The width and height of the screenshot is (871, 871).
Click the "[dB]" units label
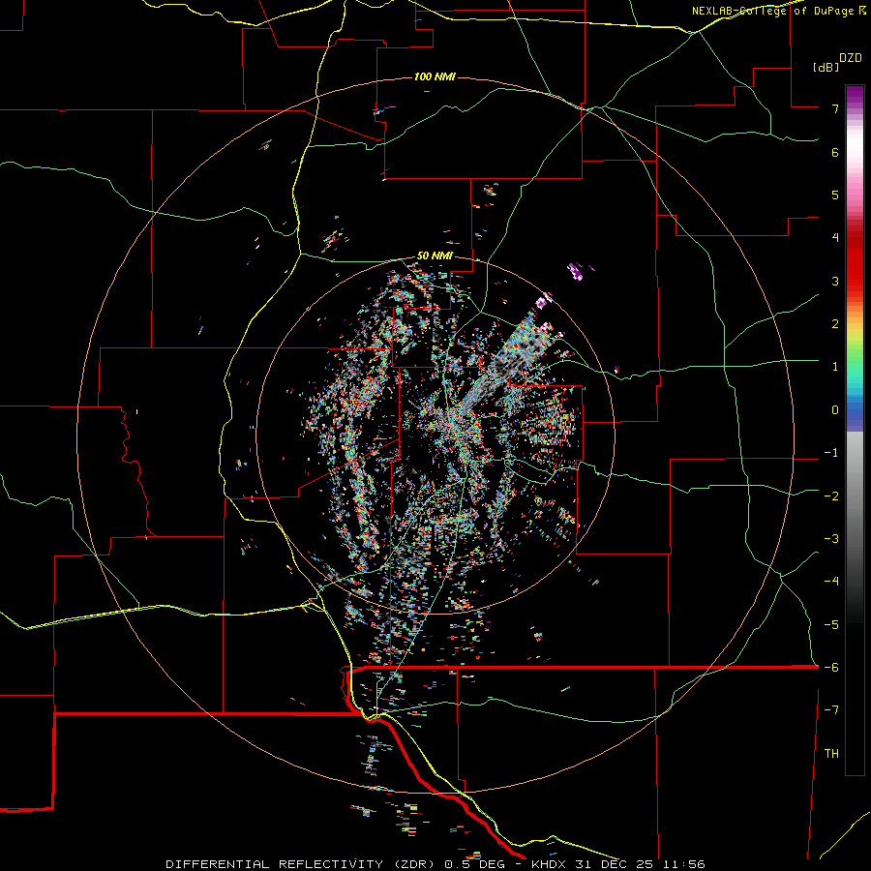point(826,67)
